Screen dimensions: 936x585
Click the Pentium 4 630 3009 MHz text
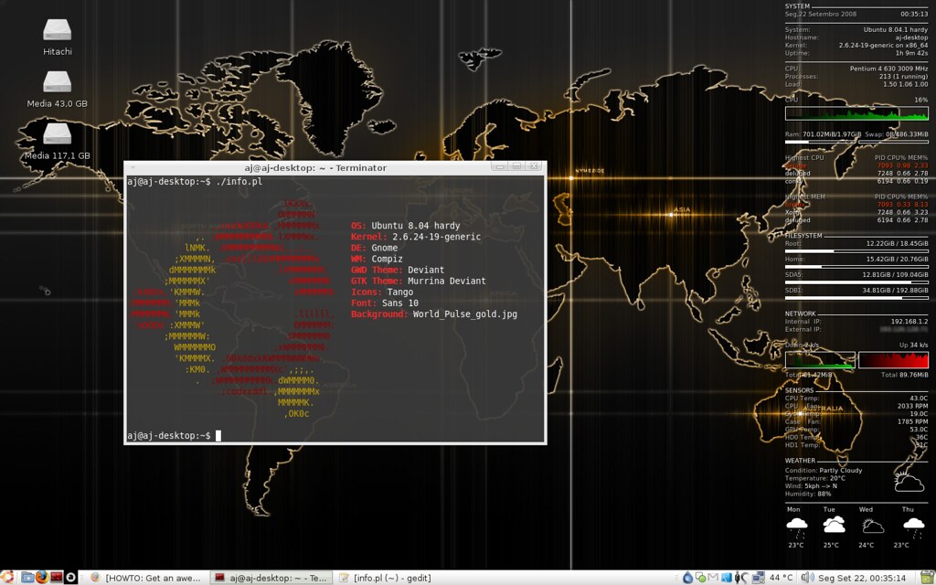click(x=888, y=69)
